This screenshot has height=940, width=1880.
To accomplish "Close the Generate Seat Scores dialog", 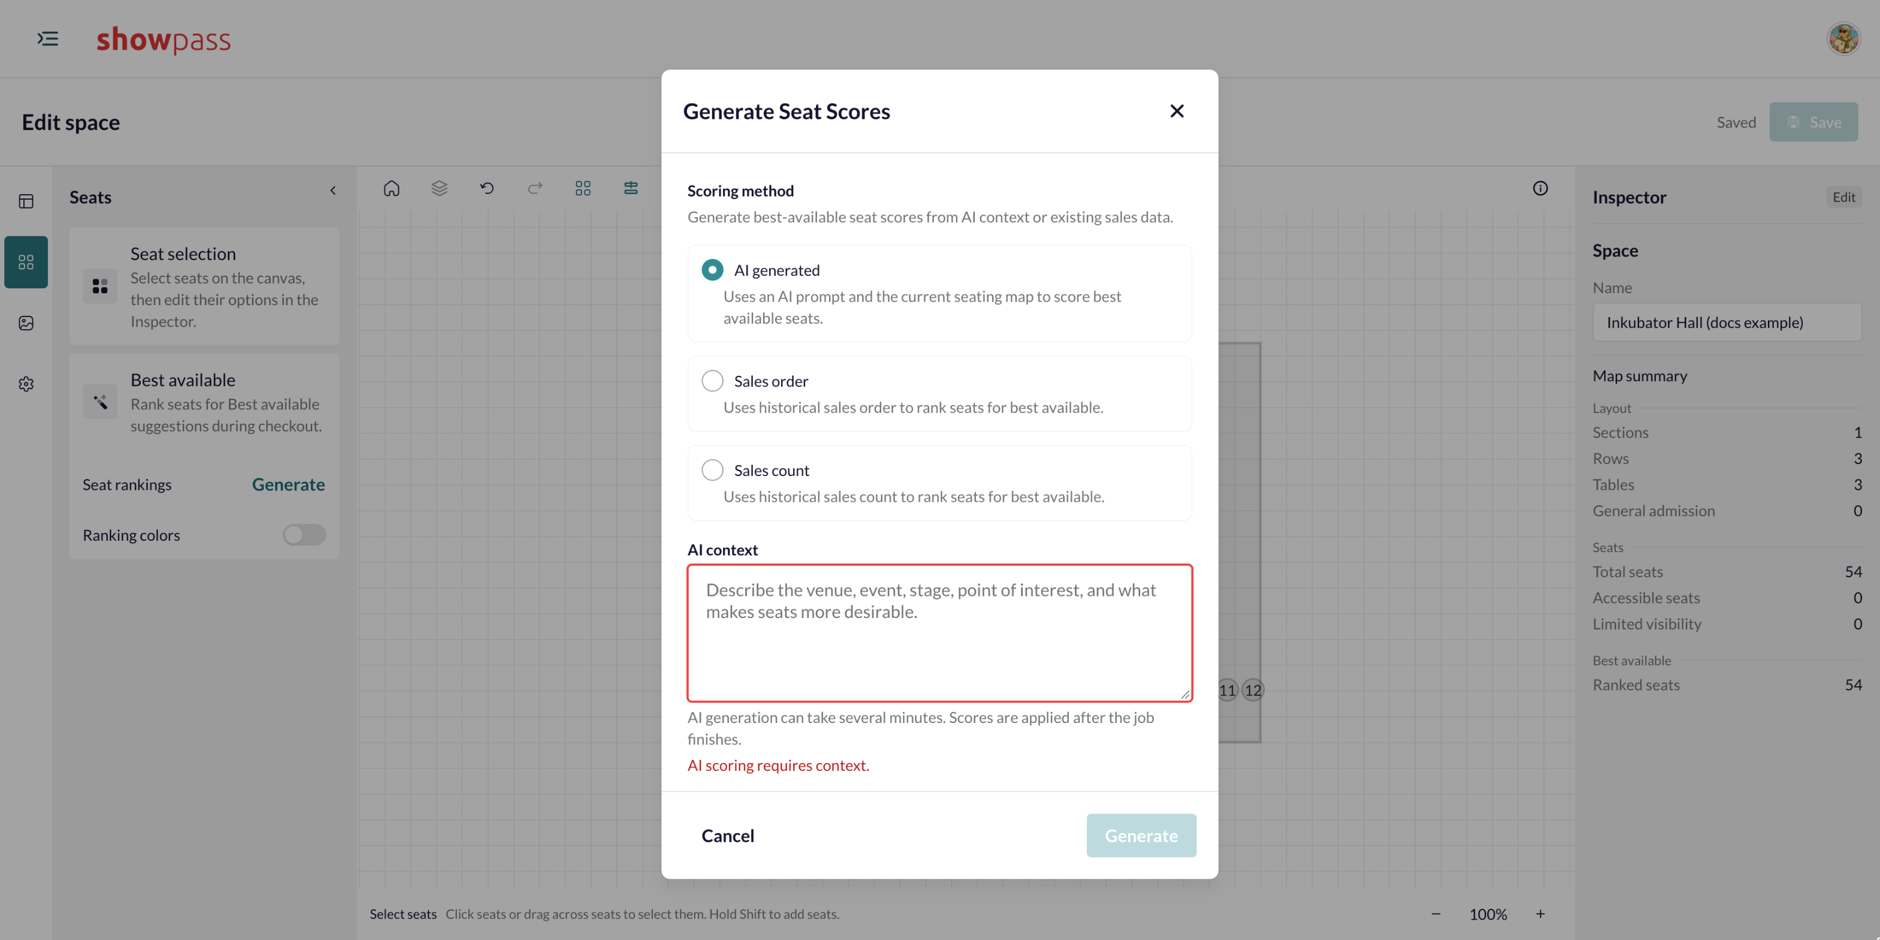I will point(1176,111).
